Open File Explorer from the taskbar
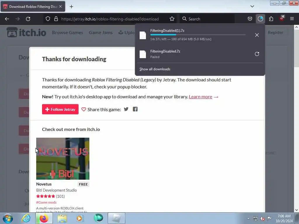The height and width of the screenshot is (224, 299). click(x=62, y=218)
